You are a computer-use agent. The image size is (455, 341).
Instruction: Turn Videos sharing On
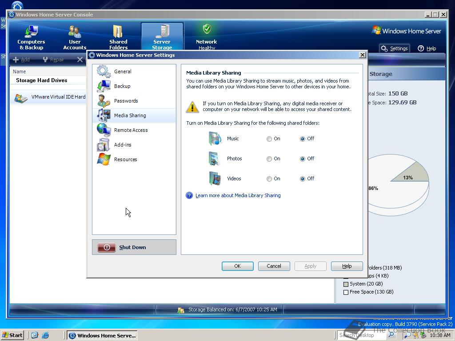click(x=269, y=179)
